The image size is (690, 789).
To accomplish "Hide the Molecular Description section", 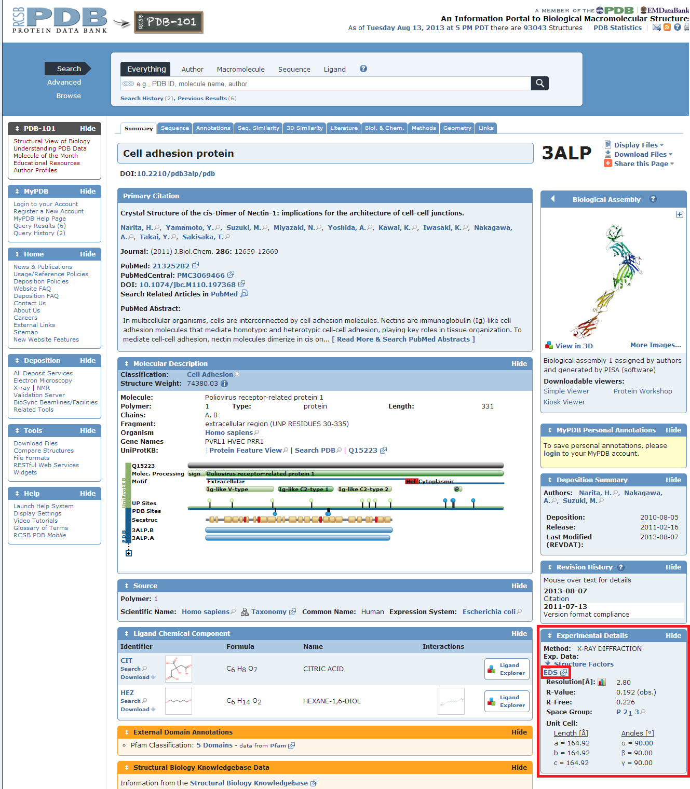I will pos(519,363).
